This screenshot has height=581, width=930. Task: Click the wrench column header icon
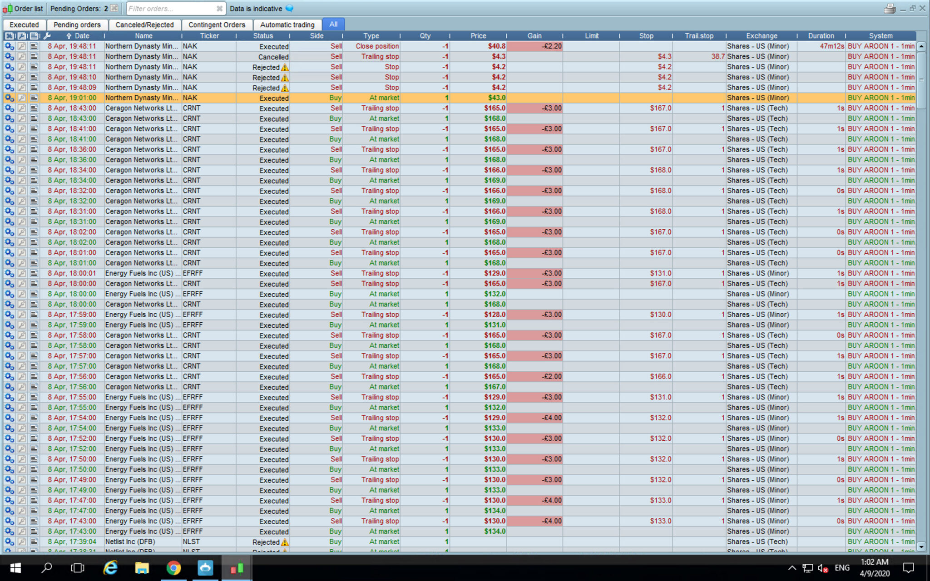point(47,36)
